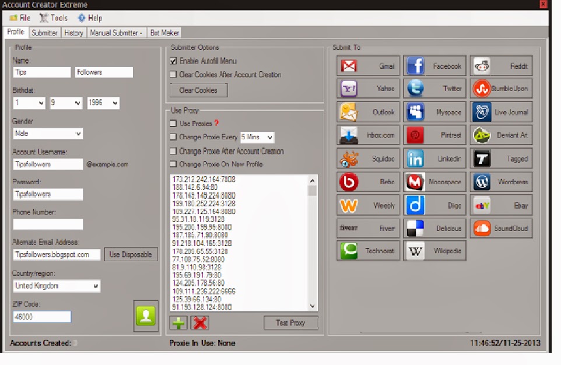Click the Phone Number input field
This screenshot has width=561, height=365.
[48, 224]
